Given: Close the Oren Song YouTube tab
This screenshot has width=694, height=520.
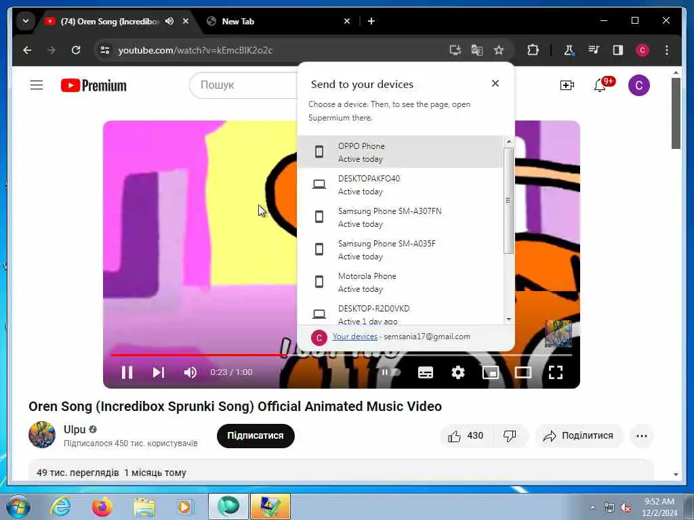Looking at the screenshot, I should tap(186, 21).
